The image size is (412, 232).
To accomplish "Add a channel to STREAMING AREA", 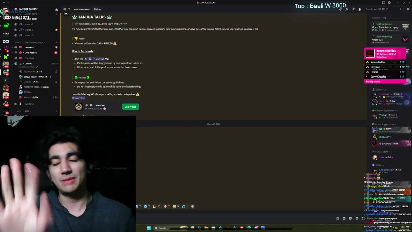I will click(56, 42).
